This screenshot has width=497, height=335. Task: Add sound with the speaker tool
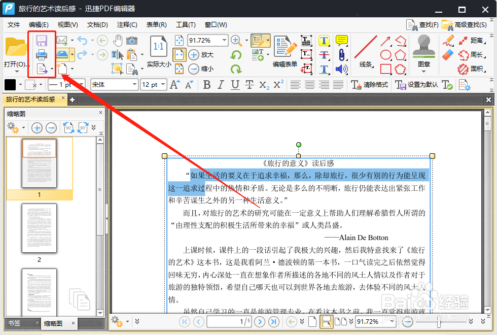point(341,68)
